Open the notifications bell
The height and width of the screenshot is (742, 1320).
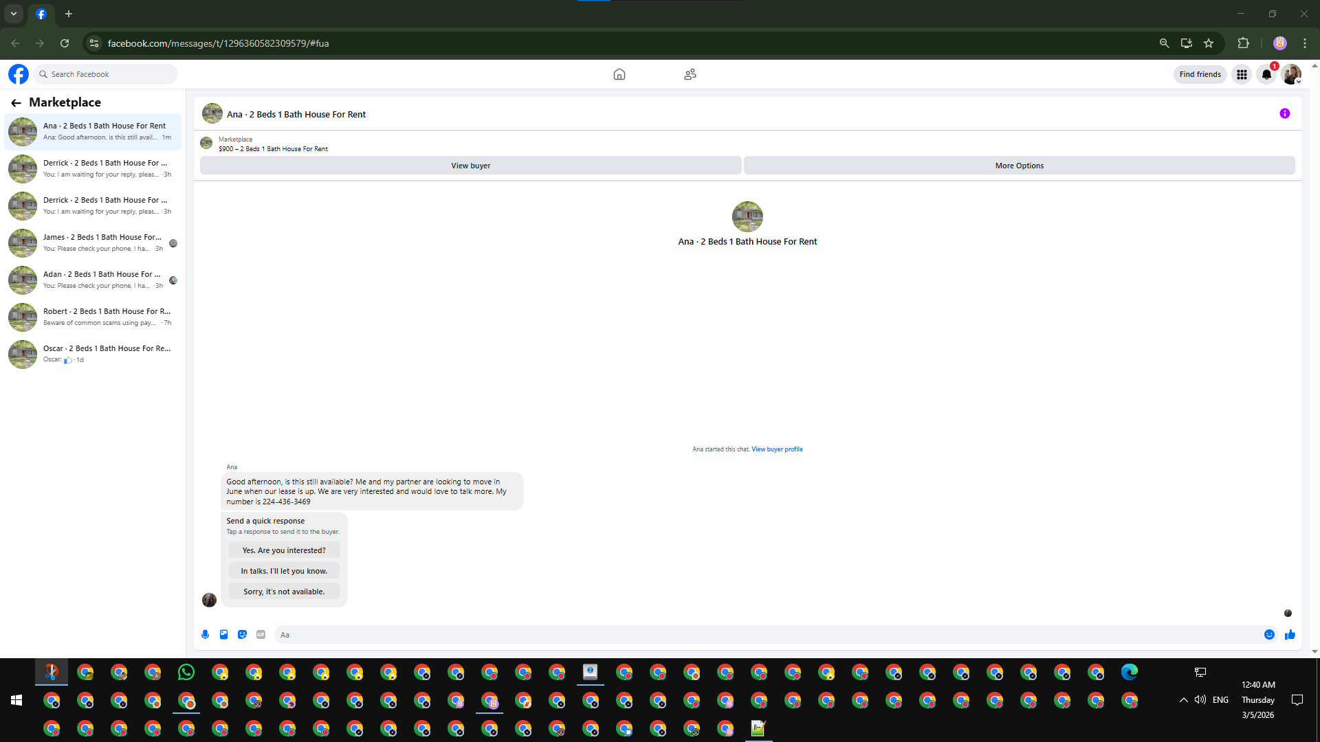point(1266,74)
